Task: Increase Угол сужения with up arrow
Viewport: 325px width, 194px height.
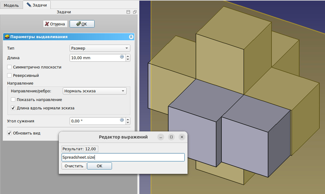Action: pyautogui.click(x=128, y=119)
